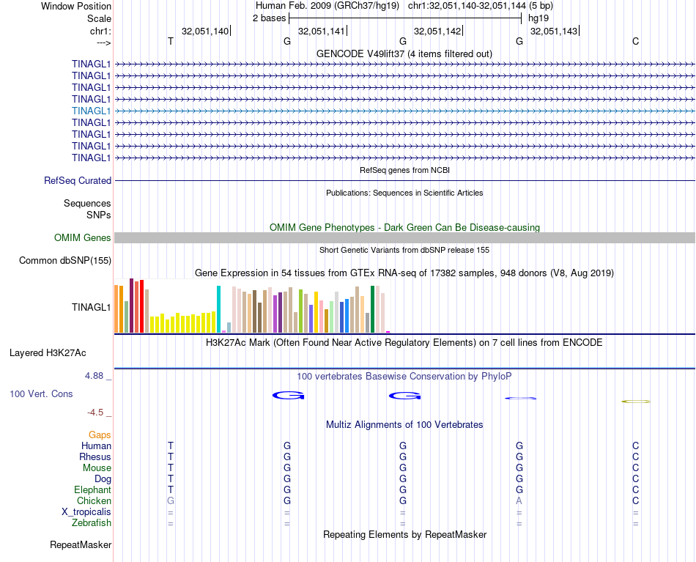Select the Elephant species row label
696x562 pixels.
(x=92, y=489)
